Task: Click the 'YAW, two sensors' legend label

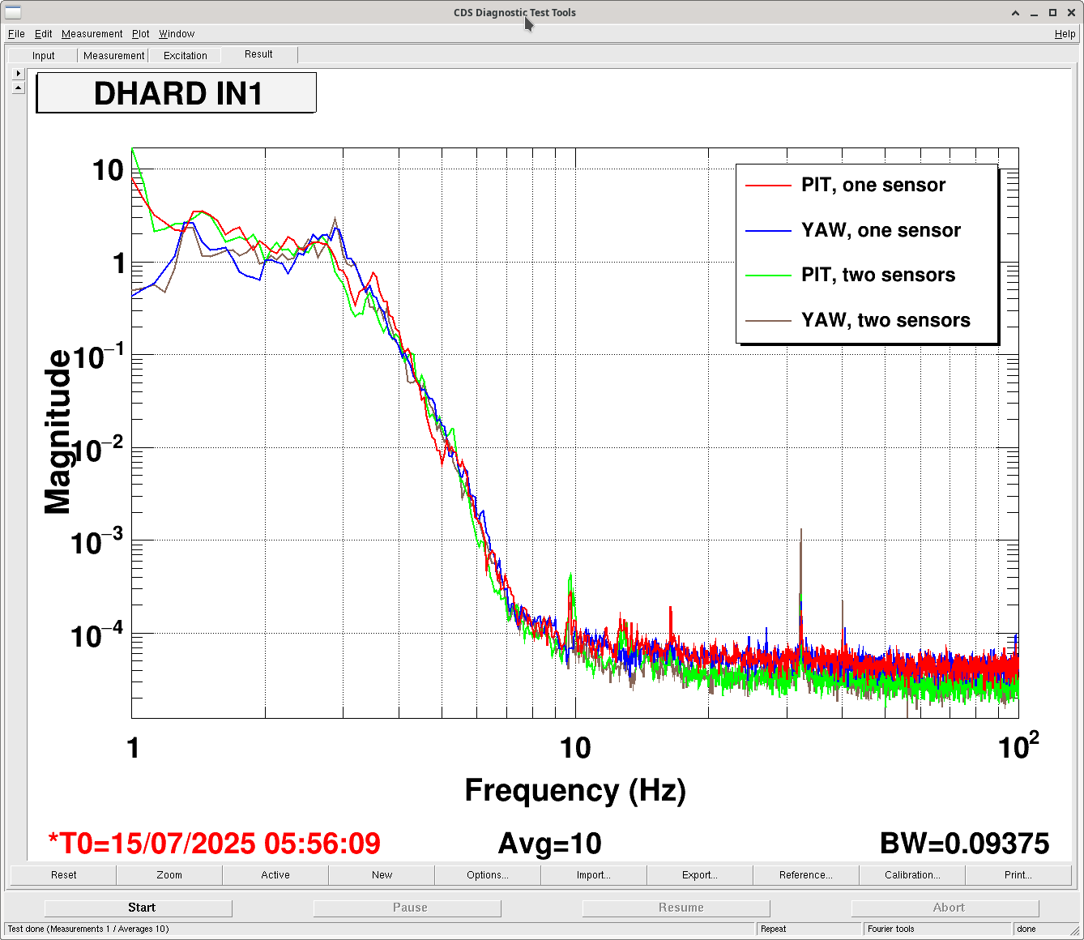Action: click(x=886, y=321)
